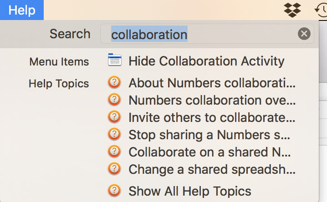
Task: Open Collaborate on a shared topic
Action: tap(209, 152)
